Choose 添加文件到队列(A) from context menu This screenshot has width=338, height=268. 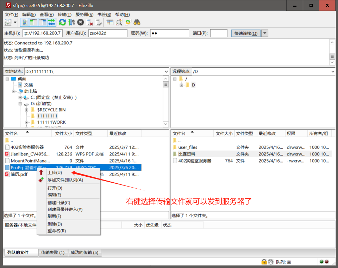click(x=65, y=180)
